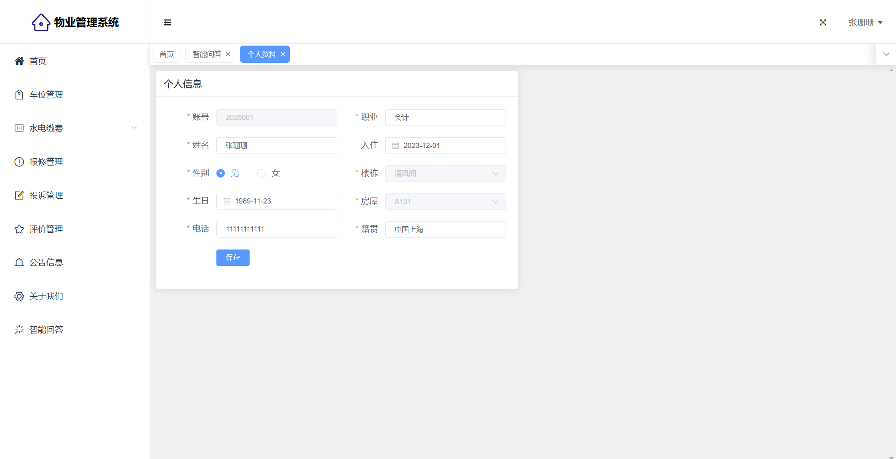This screenshot has height=459, width=896.
Task: Click the sidebar collapse hamburger icon
Action: [x=167, y=22]
